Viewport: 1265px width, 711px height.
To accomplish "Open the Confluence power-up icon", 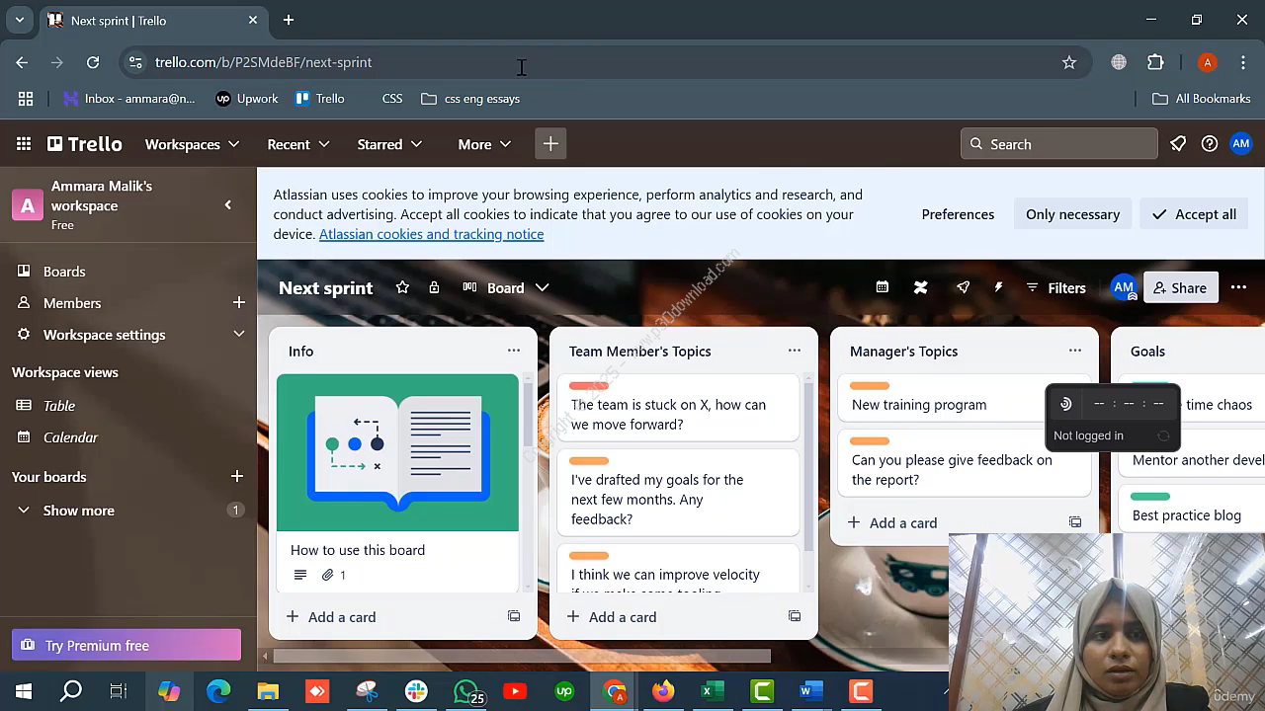I will click(x=921, y=287).
